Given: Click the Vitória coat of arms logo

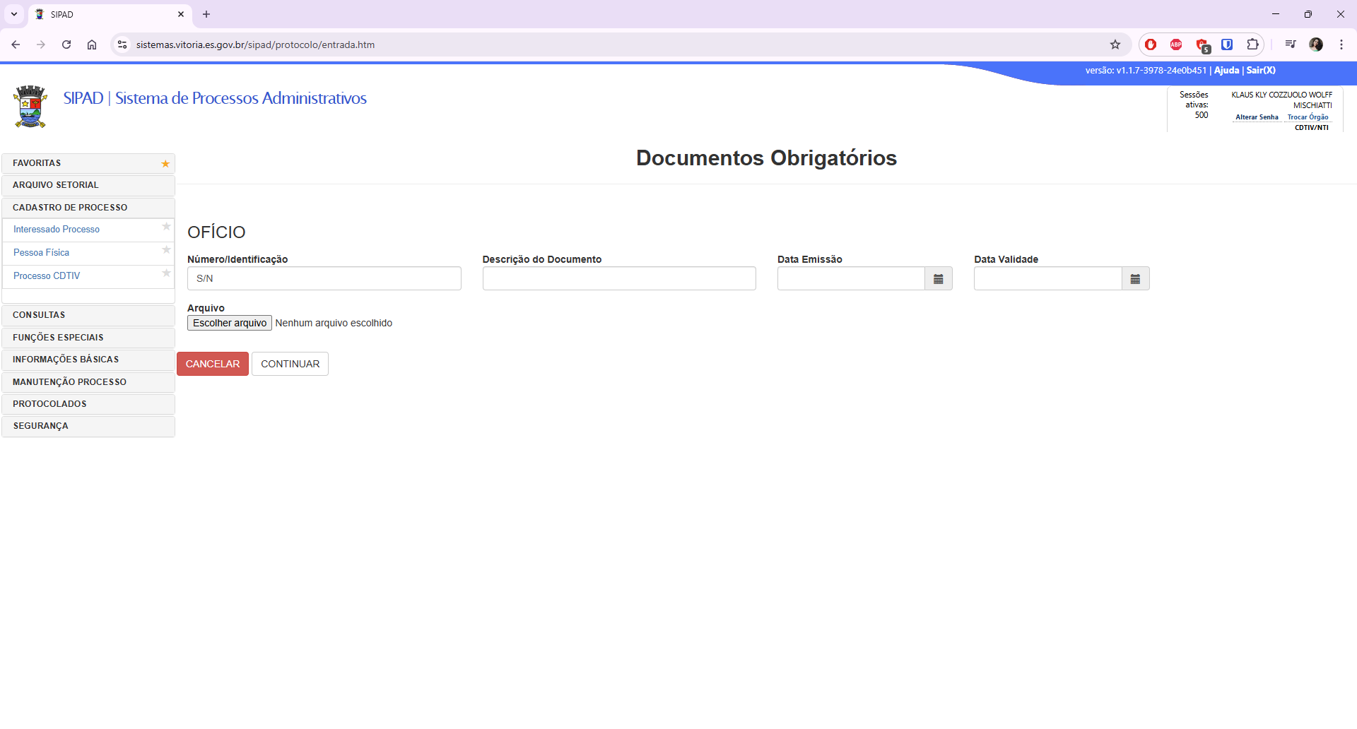Looking at the screenshot, I should (30, 107).
